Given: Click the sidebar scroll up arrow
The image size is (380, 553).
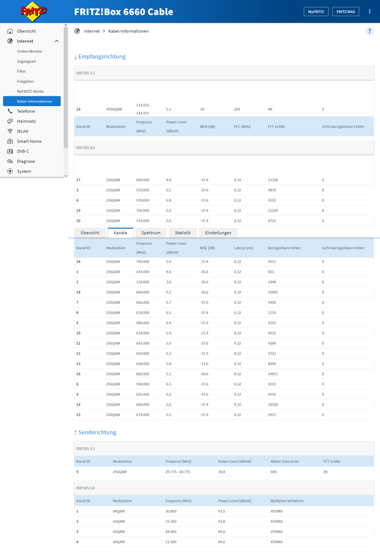Looking at the screenshot, I should click(65, 25).
